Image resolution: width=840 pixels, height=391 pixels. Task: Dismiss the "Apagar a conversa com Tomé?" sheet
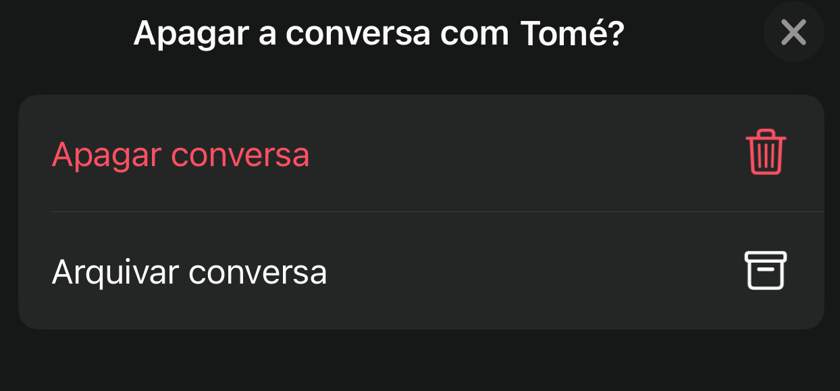793,32
